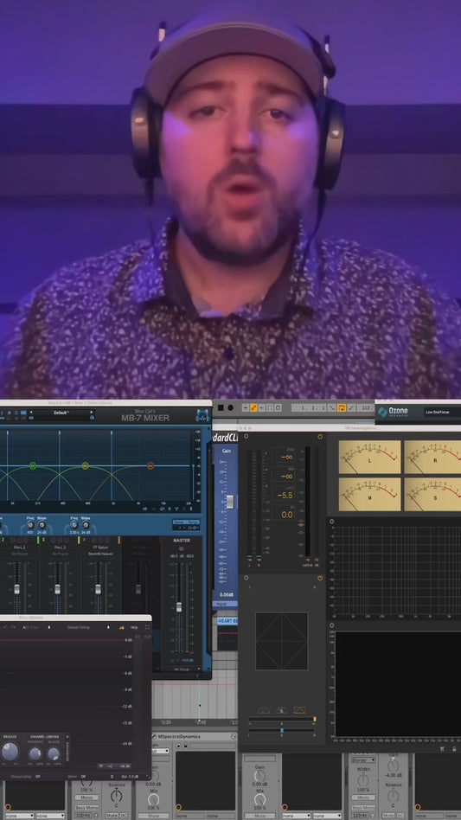Toggle the power button of the level meter panel
Viewport: 461px width, 820px height.
pos(320,437)
